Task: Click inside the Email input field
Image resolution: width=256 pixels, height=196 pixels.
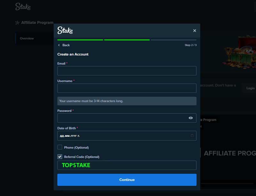Action: (127, 71)
